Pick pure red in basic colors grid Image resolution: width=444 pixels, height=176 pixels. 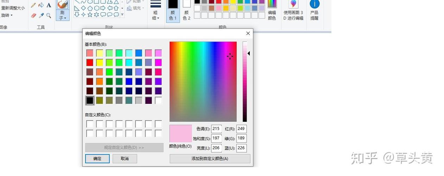pyautogui.click(x=90, y=63)
